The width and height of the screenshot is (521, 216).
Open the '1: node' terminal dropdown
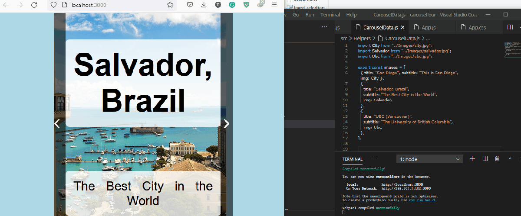(x=430, y=159)
